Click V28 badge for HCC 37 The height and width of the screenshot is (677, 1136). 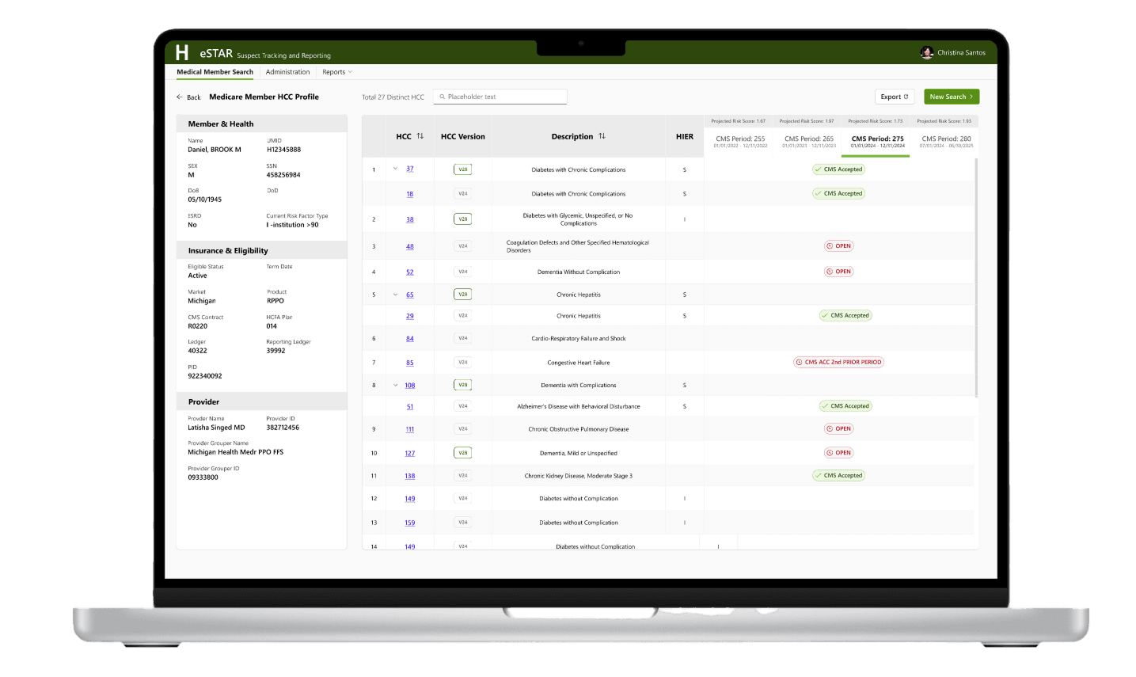click(x=463, y=169)
